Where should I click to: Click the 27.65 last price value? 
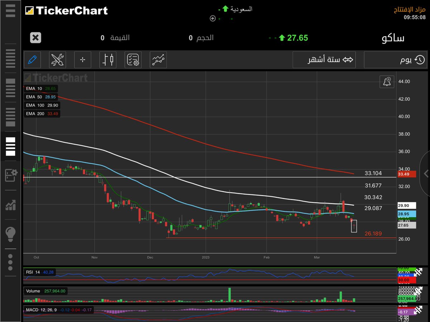297,38
